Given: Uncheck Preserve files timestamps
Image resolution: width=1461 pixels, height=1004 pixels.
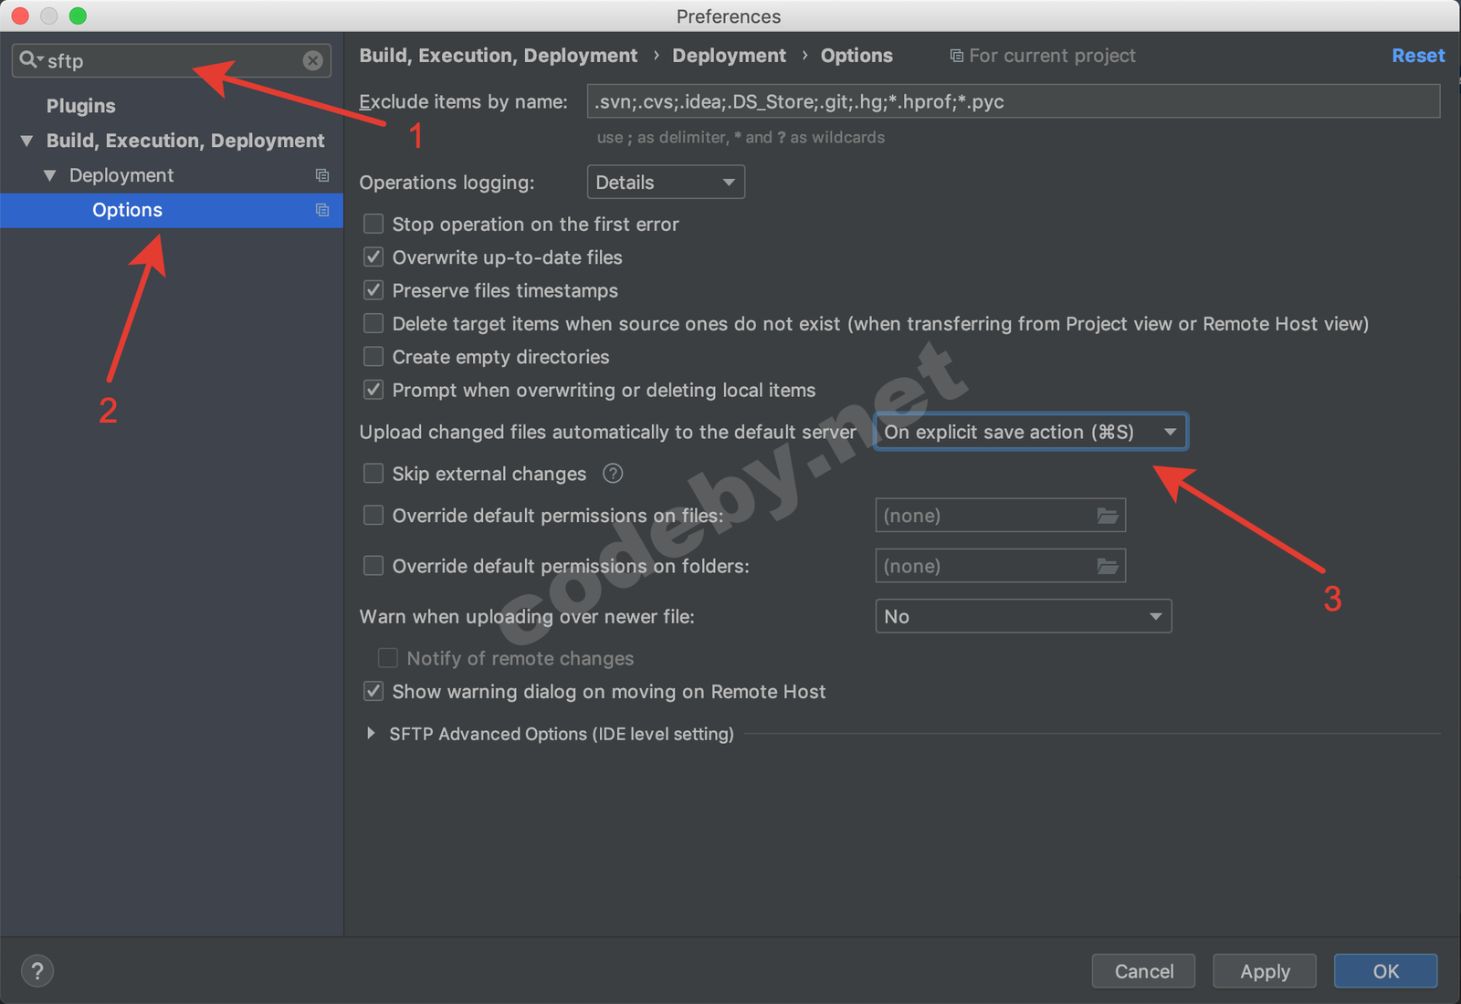Looking at the screenshot, I should [x=373, y=290].
